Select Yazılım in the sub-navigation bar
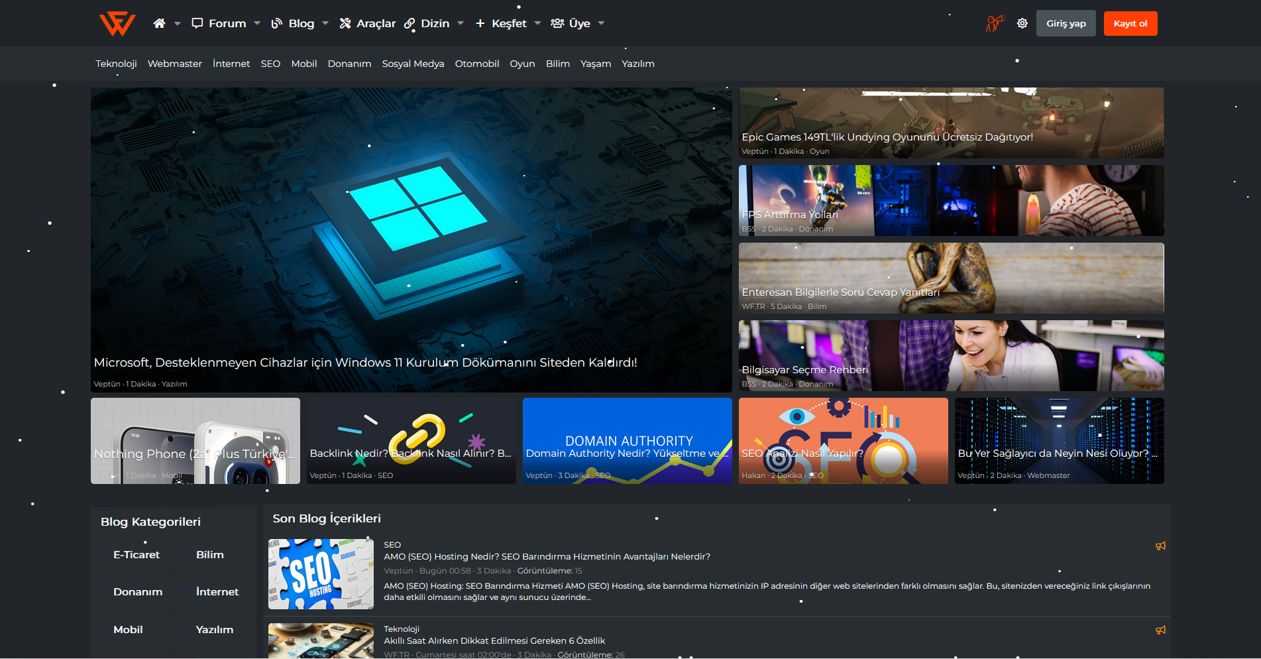This screenshot has height=659, width=1261. pos(638,64)
